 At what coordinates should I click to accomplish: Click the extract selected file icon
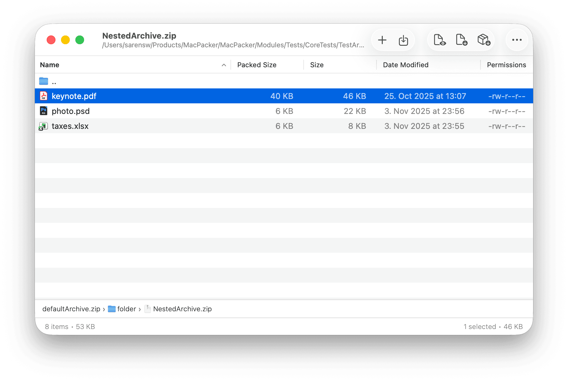click(462, 40)
